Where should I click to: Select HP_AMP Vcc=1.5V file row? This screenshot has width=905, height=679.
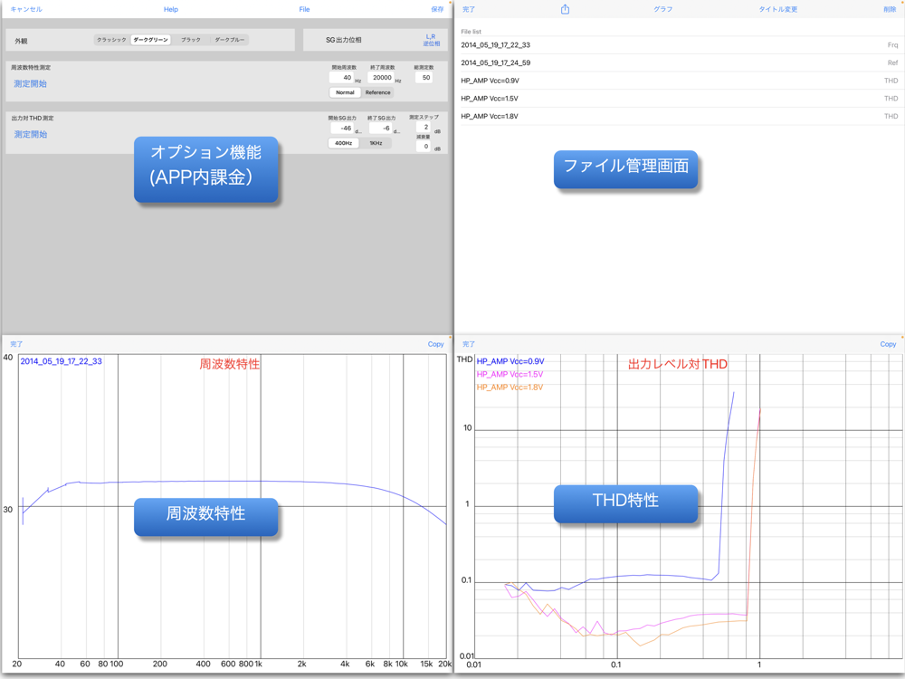tap(680, 99)
